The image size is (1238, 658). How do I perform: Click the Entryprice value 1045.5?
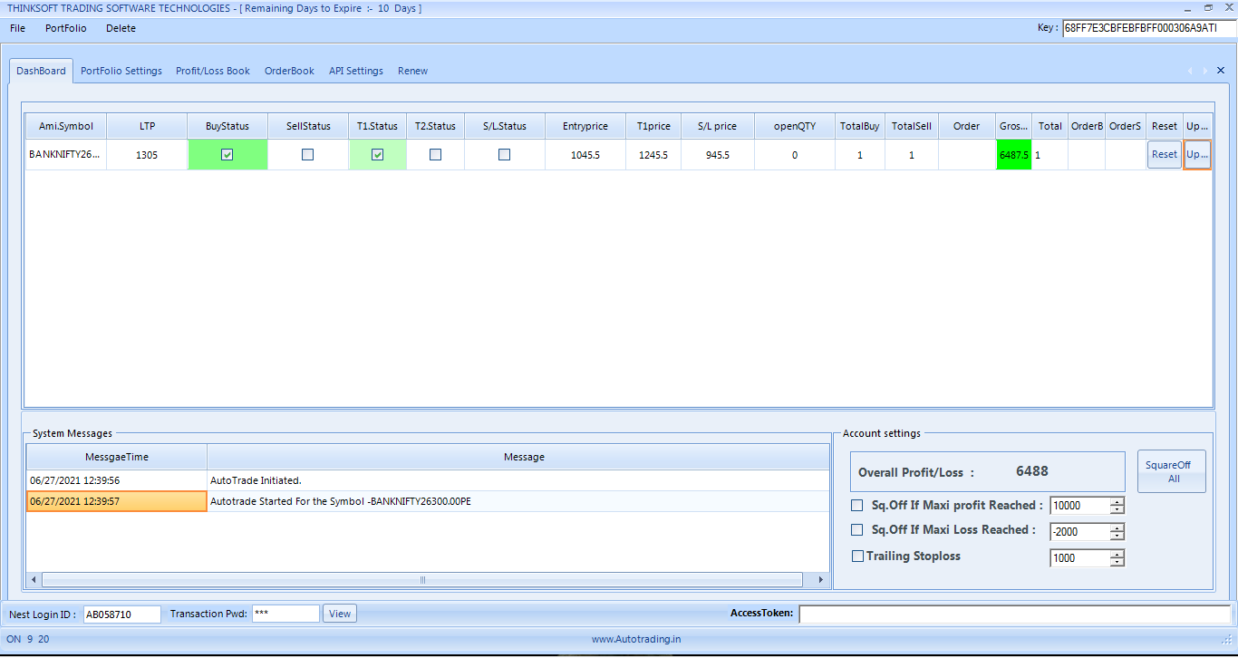click(585, 155)
